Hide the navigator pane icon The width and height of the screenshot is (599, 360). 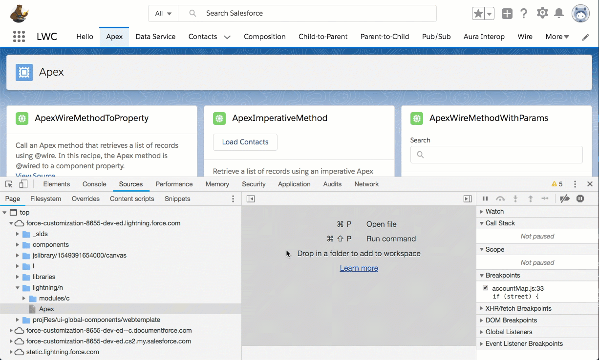[251, 199]
